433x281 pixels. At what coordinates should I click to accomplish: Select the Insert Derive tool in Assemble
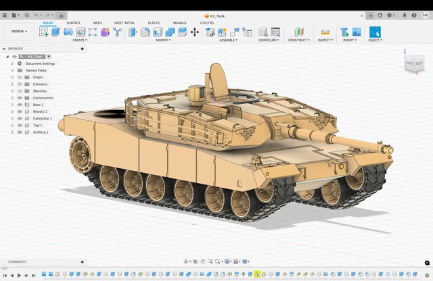pyautogui.click(x=210, y=32)
